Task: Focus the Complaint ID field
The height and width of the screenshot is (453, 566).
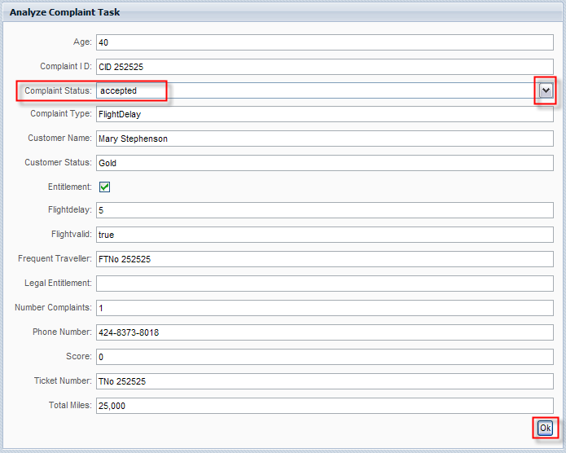Action: 324,67
